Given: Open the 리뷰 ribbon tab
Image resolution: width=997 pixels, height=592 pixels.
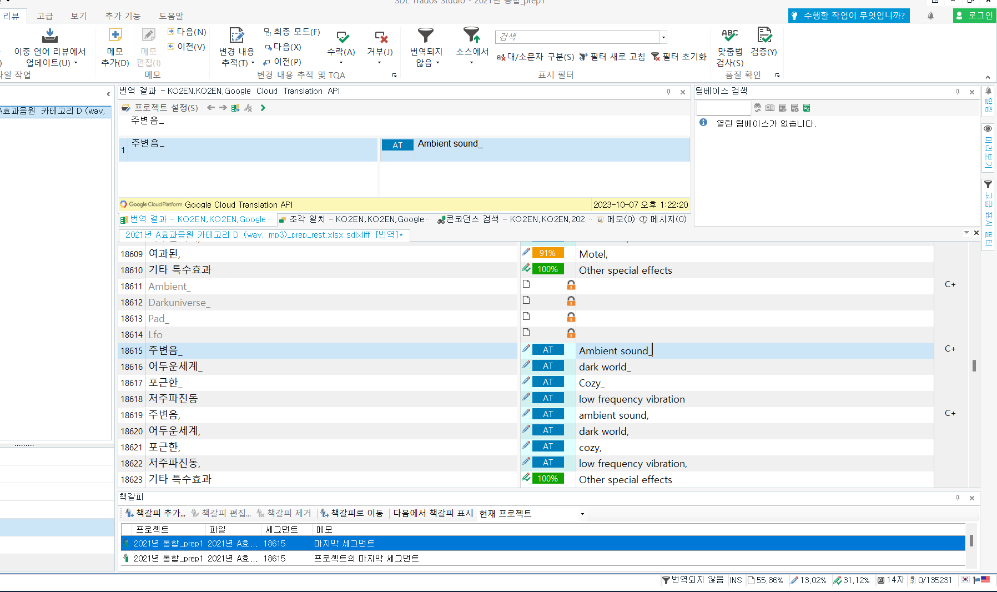Looking at the screenshot, I should [11, 16].
